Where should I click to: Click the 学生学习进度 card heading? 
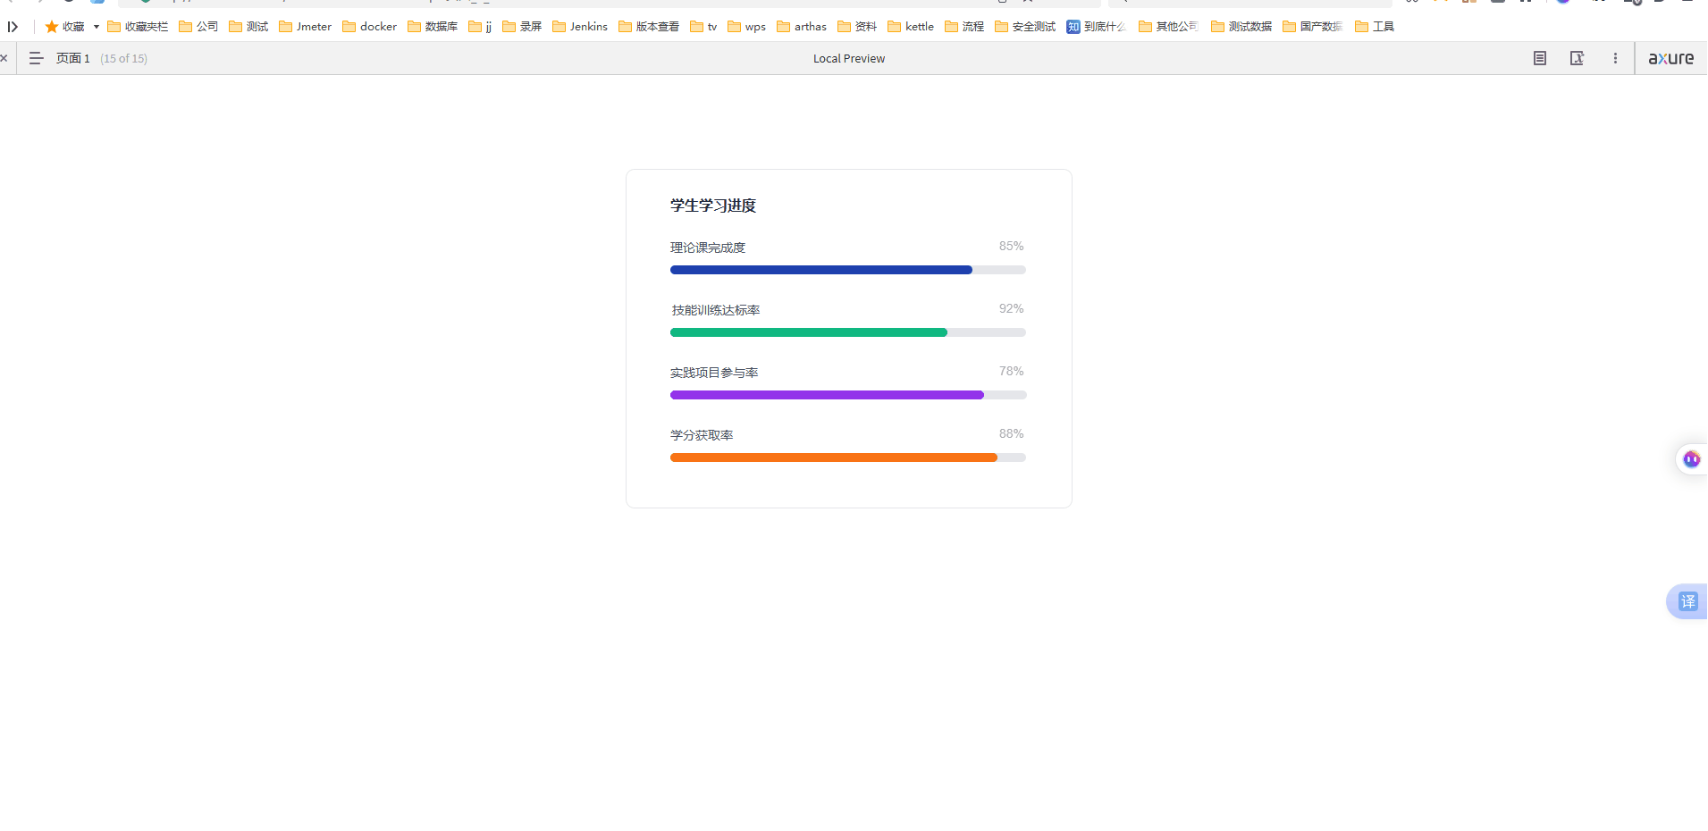coord(713,206)
